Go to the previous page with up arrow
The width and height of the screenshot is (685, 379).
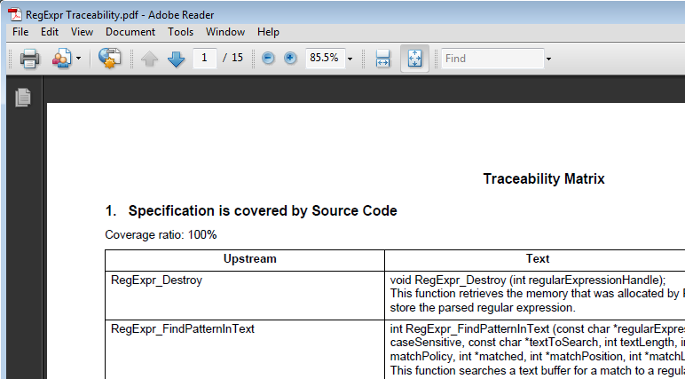(149, 59)
